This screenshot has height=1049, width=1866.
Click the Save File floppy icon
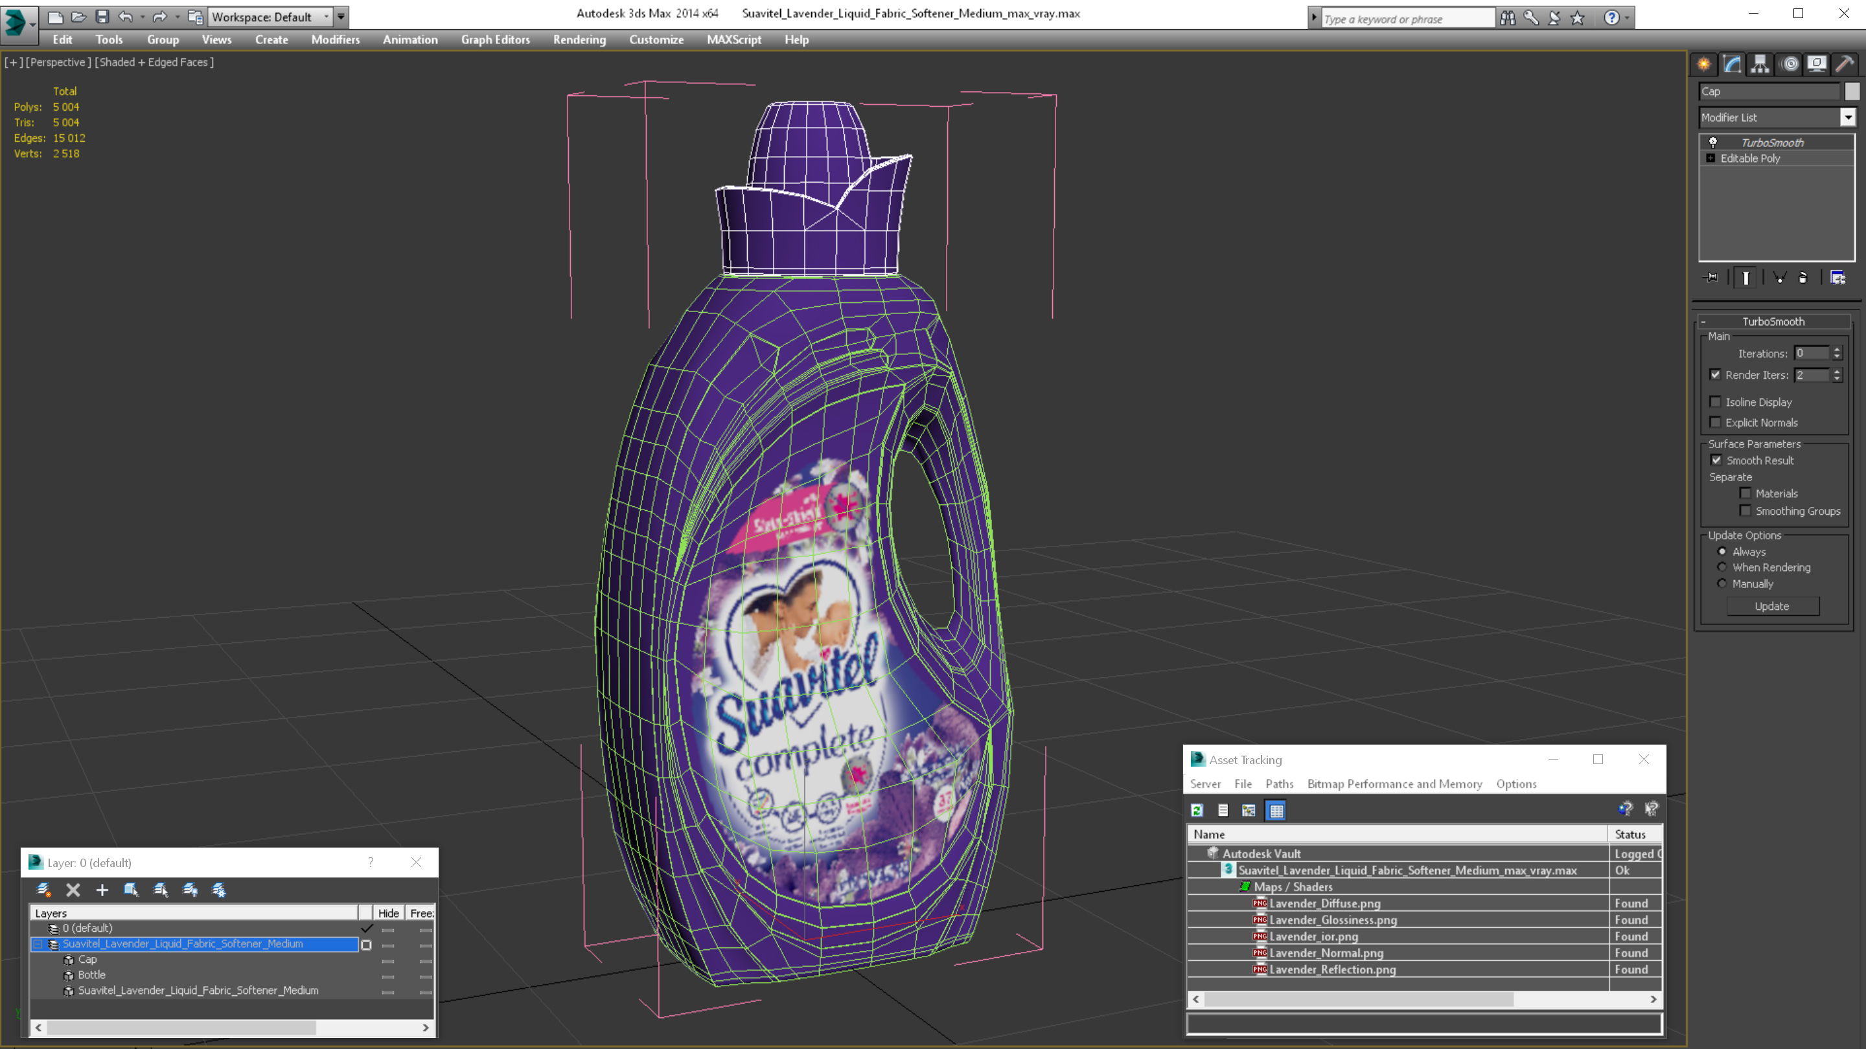point(102,17)
